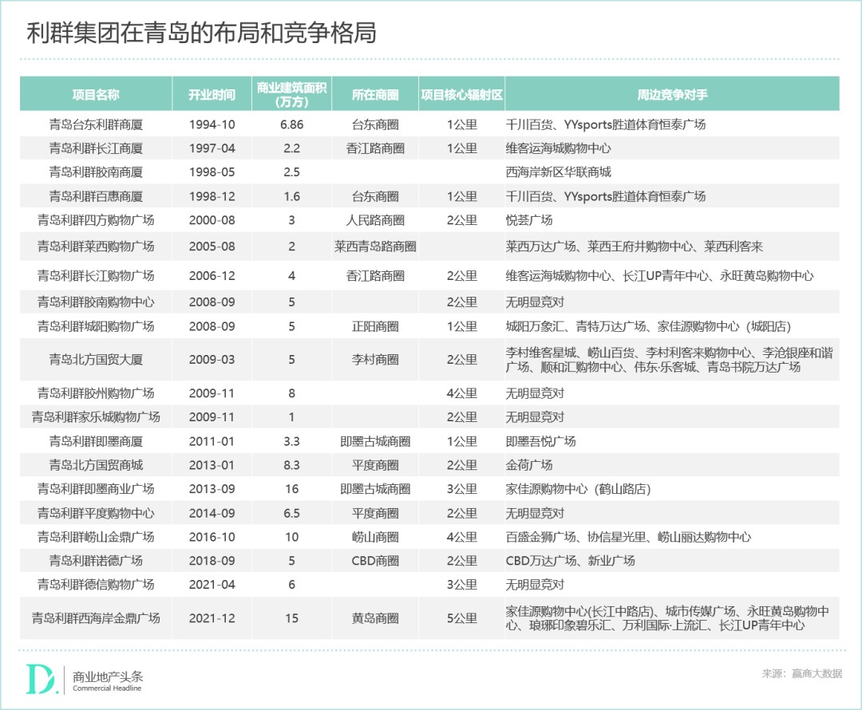
Task: Select the 青岛北方国贸大厦 row
Action: point(95,359)
